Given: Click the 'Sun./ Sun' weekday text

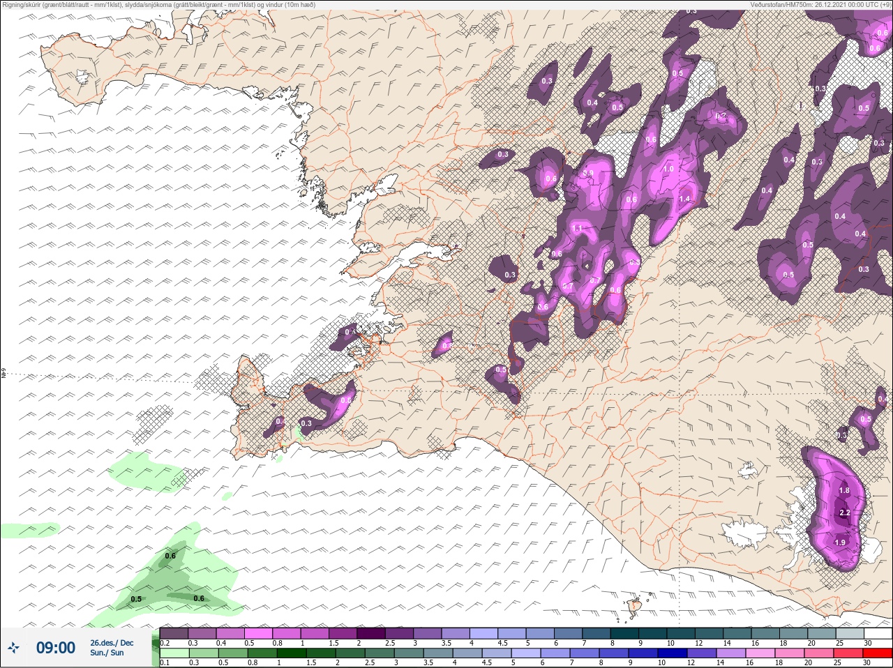Looking at the screenshot, I should (x=107, y=653).
